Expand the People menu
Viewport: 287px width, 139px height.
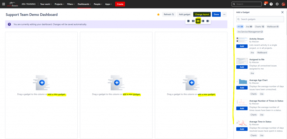[98, 4]
